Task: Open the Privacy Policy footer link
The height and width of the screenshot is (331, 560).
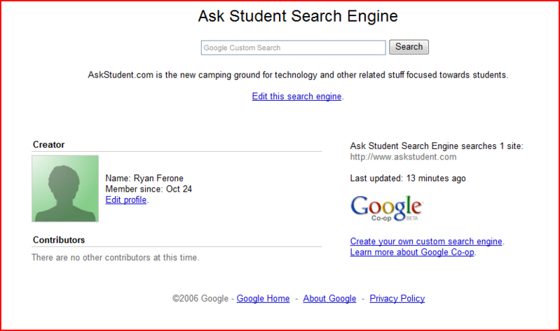Action: coord(397,299)
